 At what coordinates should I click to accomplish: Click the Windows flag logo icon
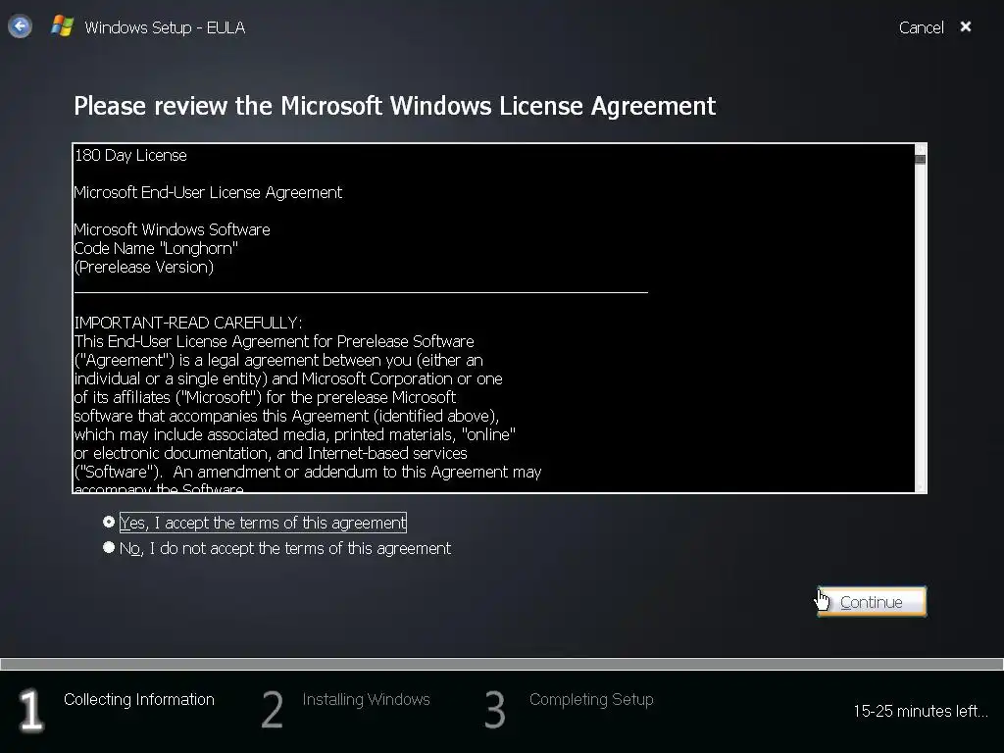click(x=62, y=26)
